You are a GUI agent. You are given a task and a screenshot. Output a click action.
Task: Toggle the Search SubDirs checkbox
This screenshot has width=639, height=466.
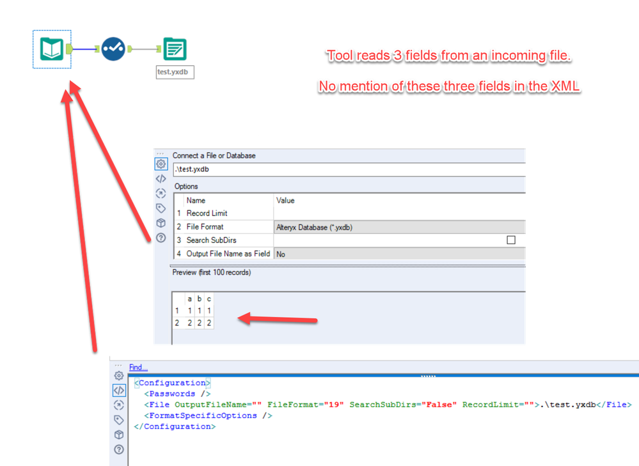(511, 240)
